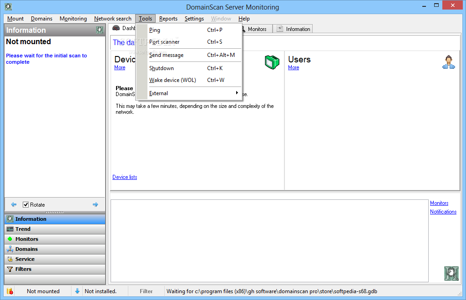The width and height of the screenshot is (466, 300).
Task: Click the green Monitors status dot
Action: (10, 239)
